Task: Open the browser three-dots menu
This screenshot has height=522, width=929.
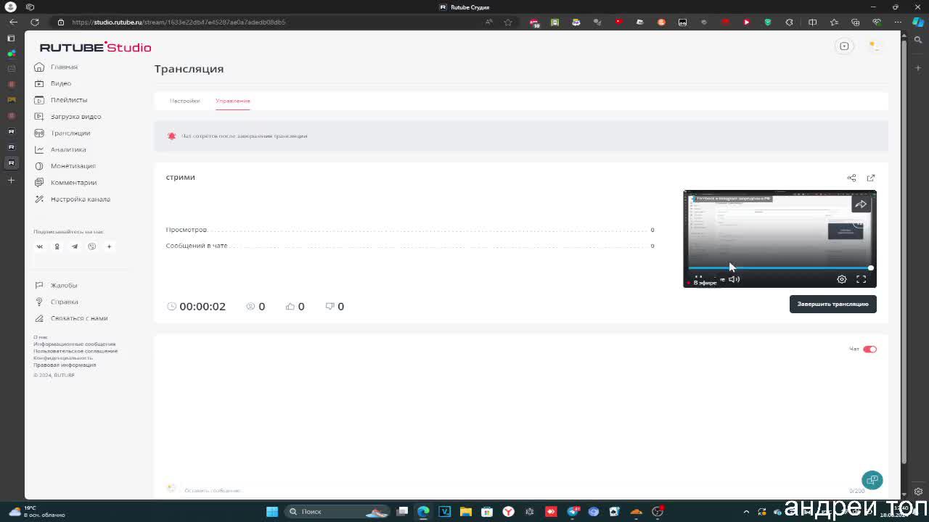Action: click(898, 22)
